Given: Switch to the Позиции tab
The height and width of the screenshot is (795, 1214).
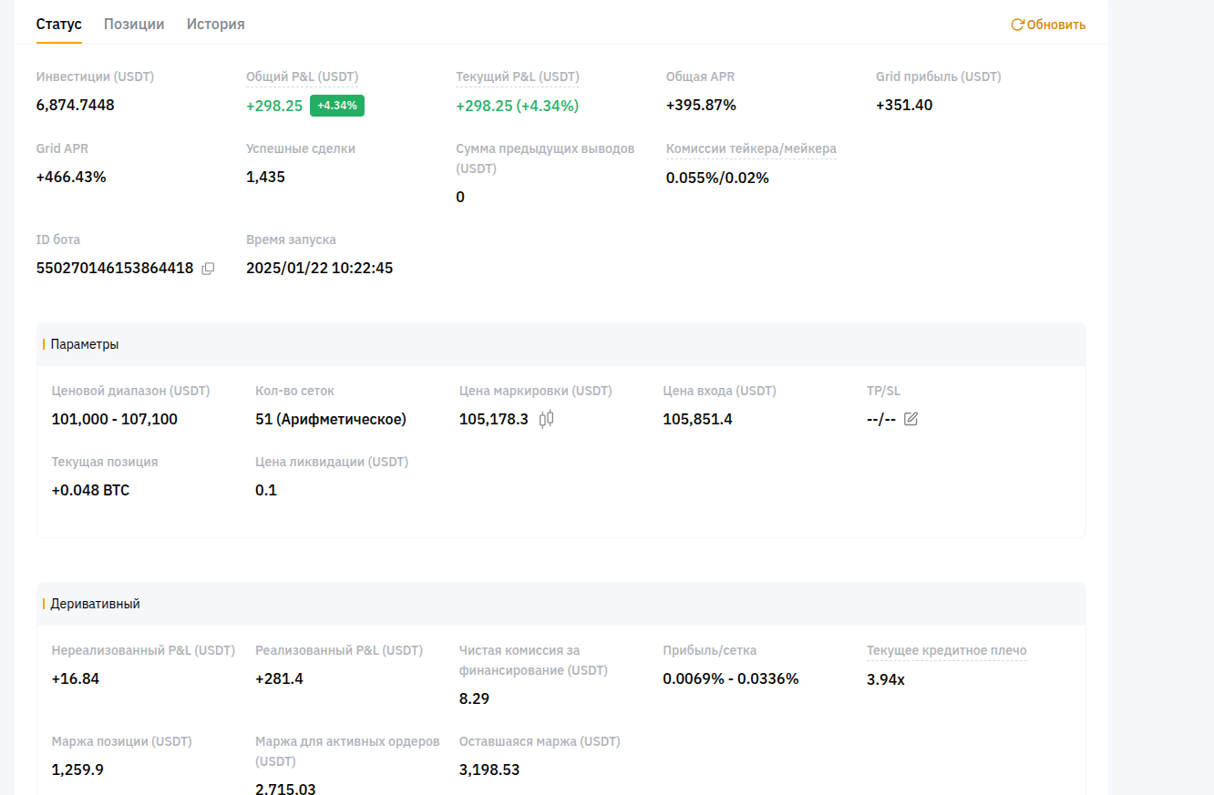Looking at the screenshot, I should [134, 25].
